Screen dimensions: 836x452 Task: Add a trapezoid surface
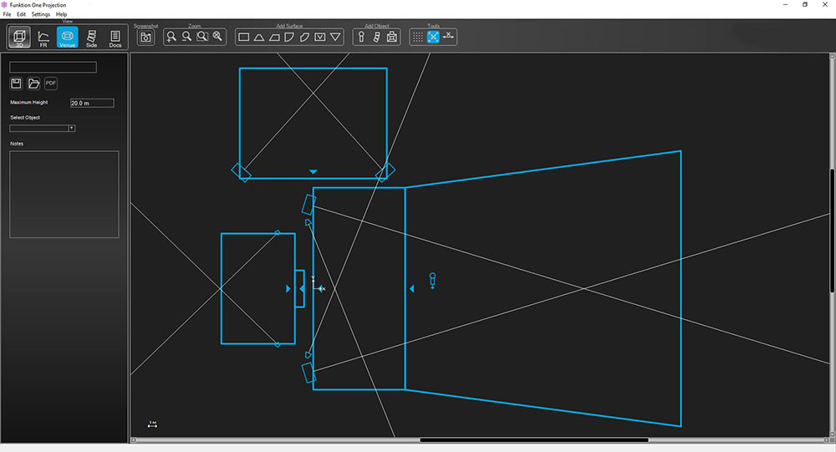click(x=274, y=37)
